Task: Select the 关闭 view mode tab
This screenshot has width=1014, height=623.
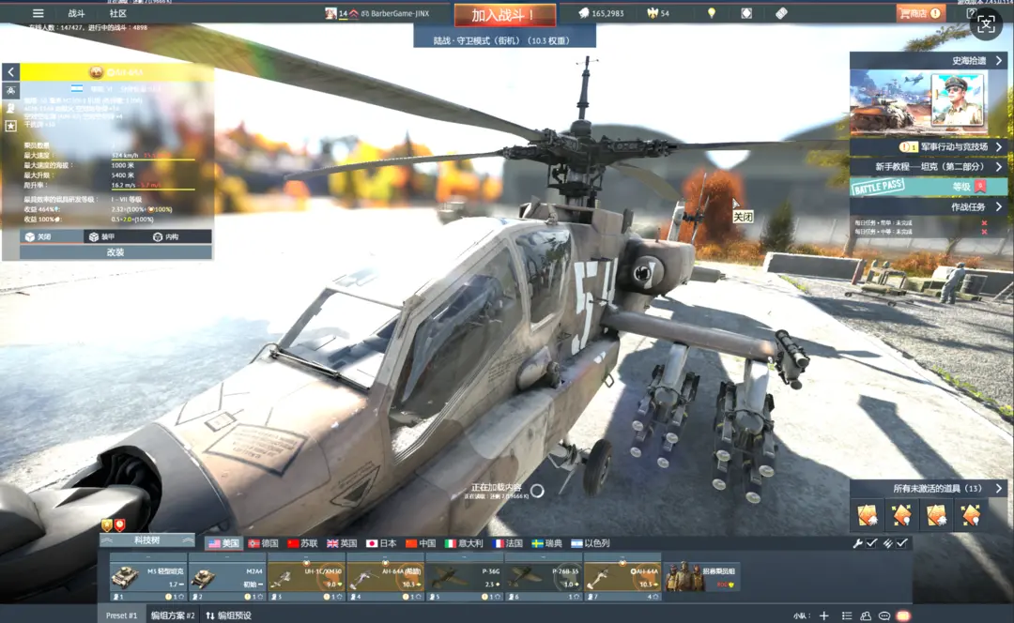Action: (52, 236)
